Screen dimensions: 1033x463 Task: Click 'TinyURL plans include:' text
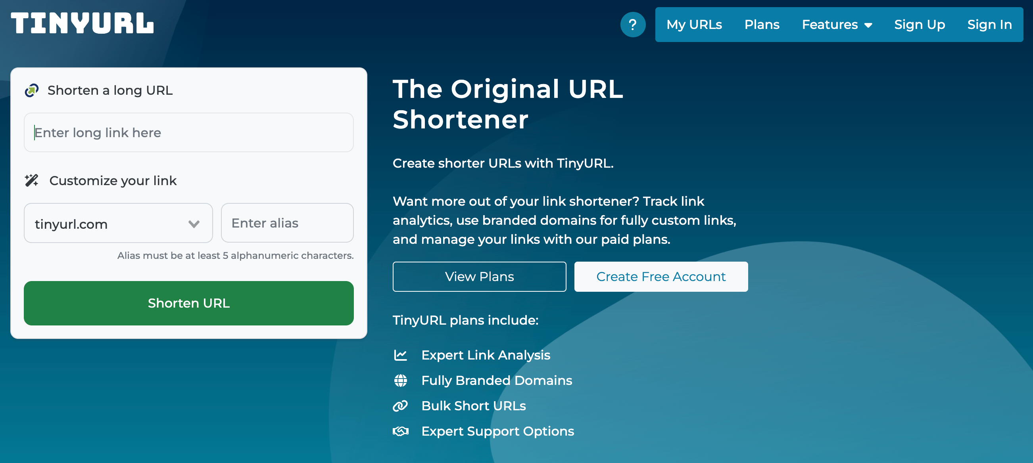click(465, 320)
